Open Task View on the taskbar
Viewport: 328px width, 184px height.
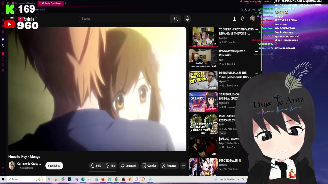coord(49,179)
